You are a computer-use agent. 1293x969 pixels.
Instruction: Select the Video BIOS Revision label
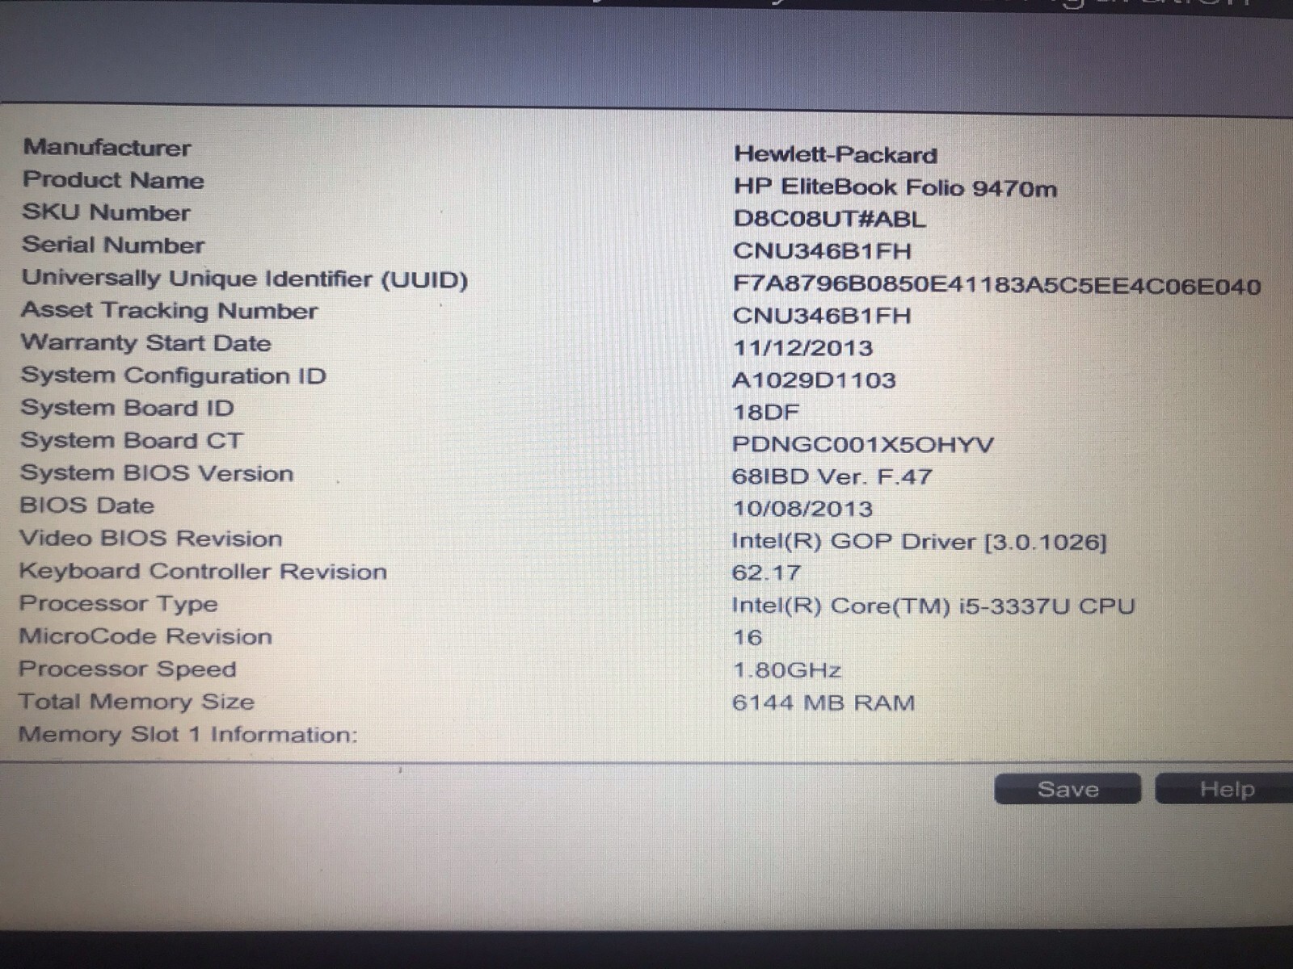pyautogui.click(x=151, y=539)
